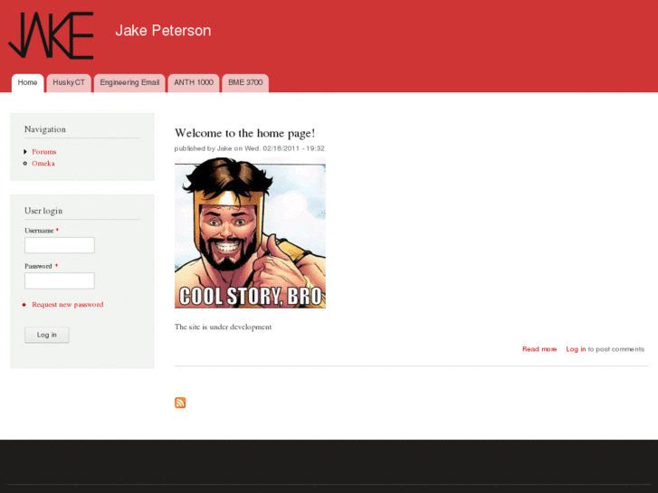Click the Cool Story Bro image
The width and height of the screenshot is (658, 493).
[250, 232]
